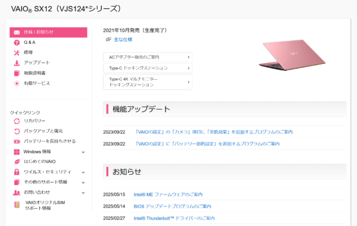The height and width of the screenshot is (226, 357).
Task: Open the バッテリーを長持ちさせる quick link
Action: point(49,141)
